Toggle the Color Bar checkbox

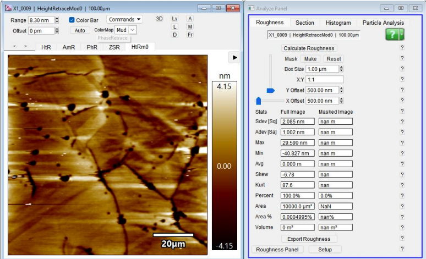[x=72, y=20]
